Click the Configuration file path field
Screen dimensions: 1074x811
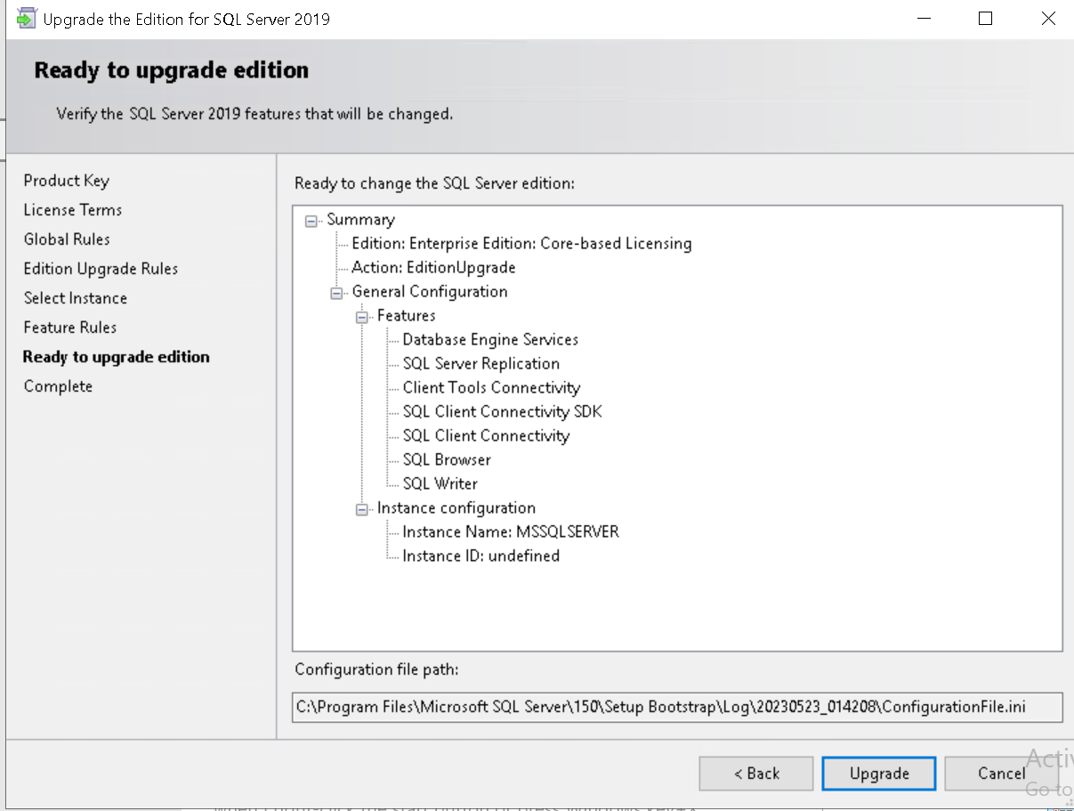click(677, 707)
